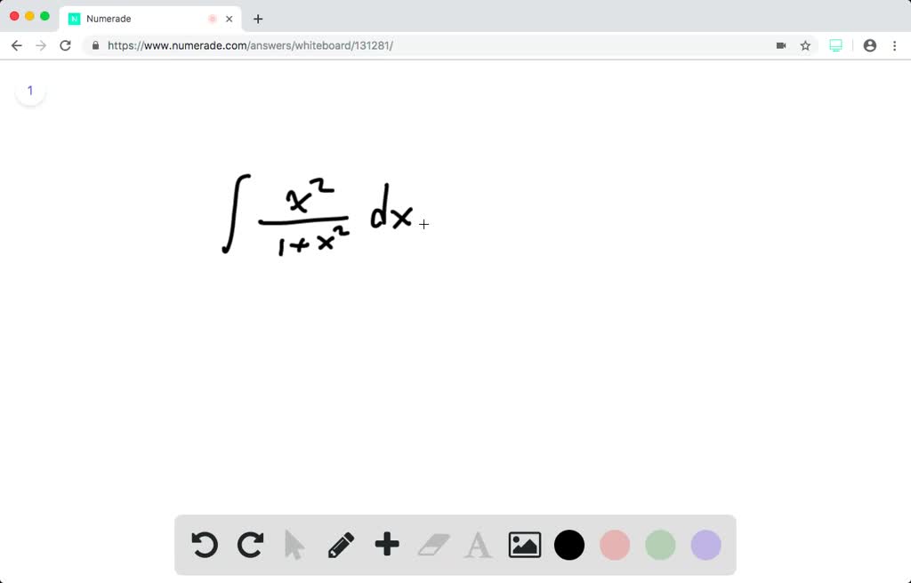
Task: Bookmark this page with the star icon
Action: 805,44
